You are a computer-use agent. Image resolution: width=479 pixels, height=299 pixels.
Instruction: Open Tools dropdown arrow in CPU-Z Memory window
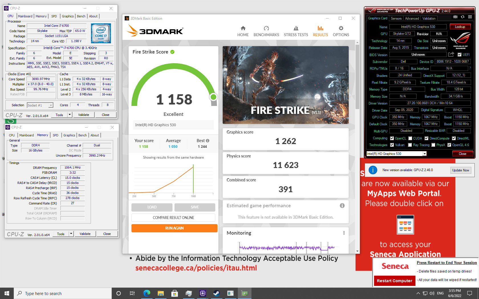71,234
